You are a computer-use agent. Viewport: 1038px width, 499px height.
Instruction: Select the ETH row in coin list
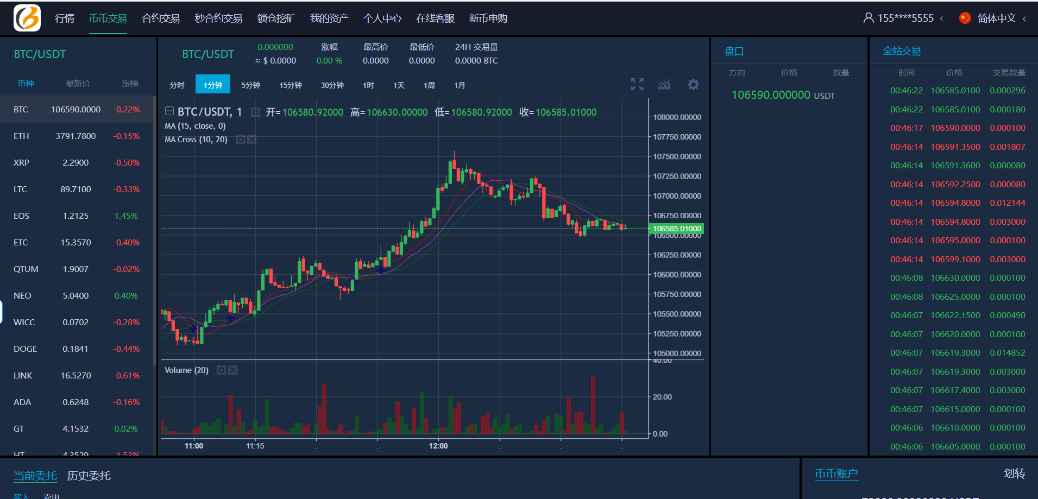coord(76,136)
